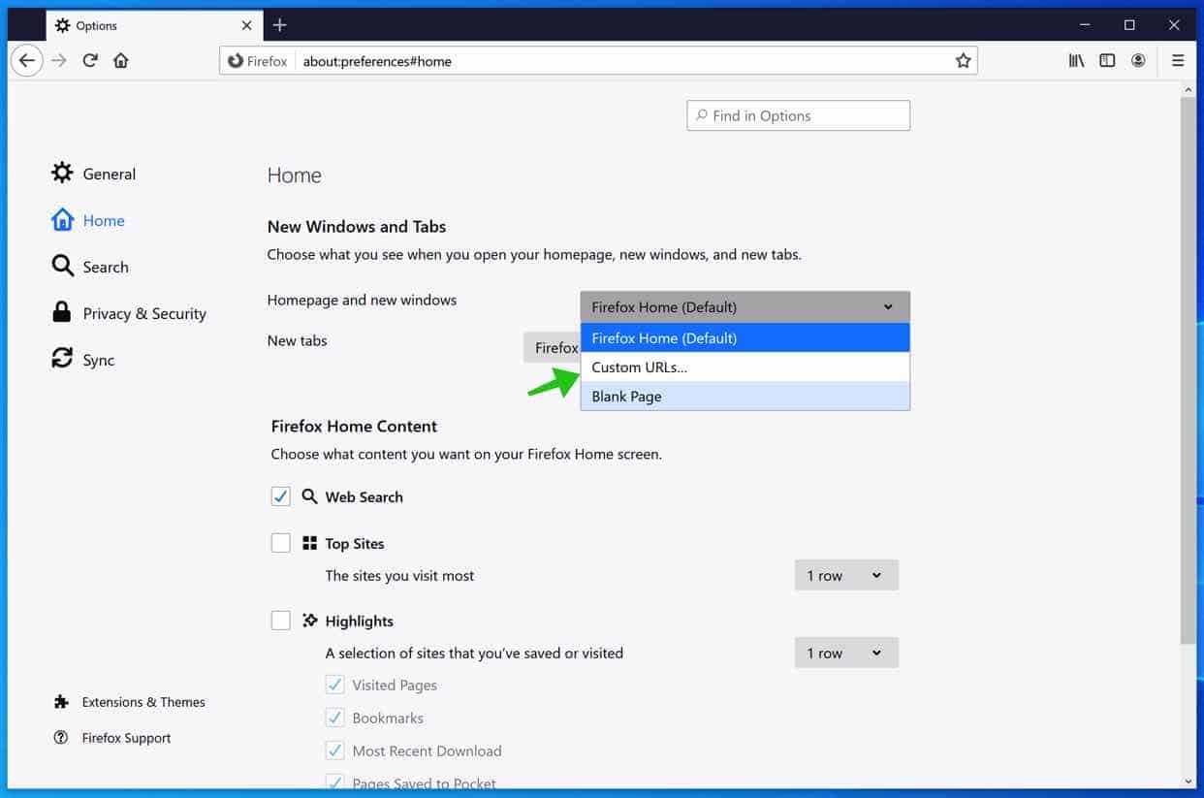Open a new tab with plus button
Viewport: 1204px width, 798px height.
(x=280, y=25)
